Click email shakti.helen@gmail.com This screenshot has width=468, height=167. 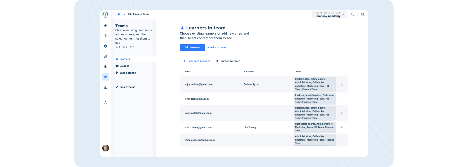(x=198, y=127)
